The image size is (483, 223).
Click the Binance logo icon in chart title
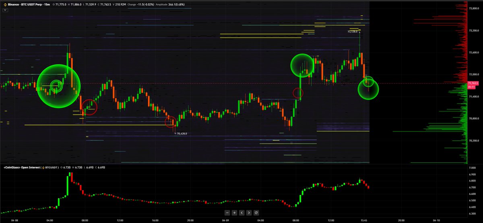tap(5, 4)
